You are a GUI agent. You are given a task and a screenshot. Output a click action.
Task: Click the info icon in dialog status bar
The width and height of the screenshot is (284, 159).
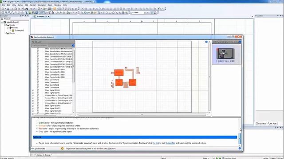(x=240, y=148)
